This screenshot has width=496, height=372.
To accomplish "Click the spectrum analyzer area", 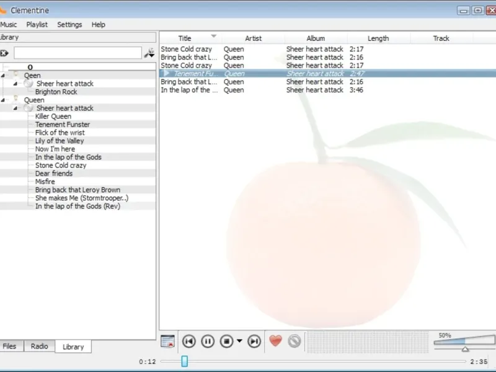I will 368,342.
